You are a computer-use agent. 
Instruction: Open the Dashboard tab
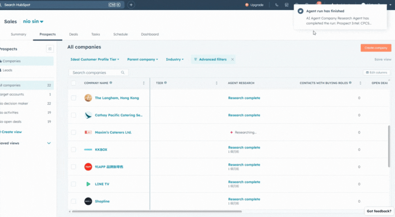(150, 34)
